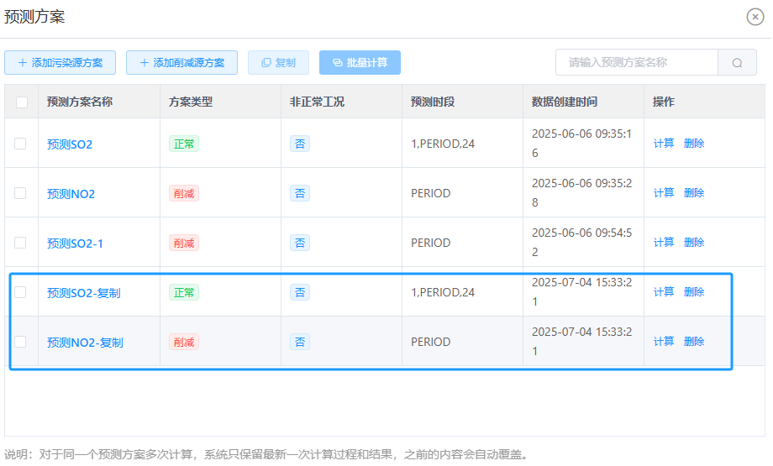773x466 pixels.
Task: Toggle the select-all checkbox in table header
Action: pos(22,102)
